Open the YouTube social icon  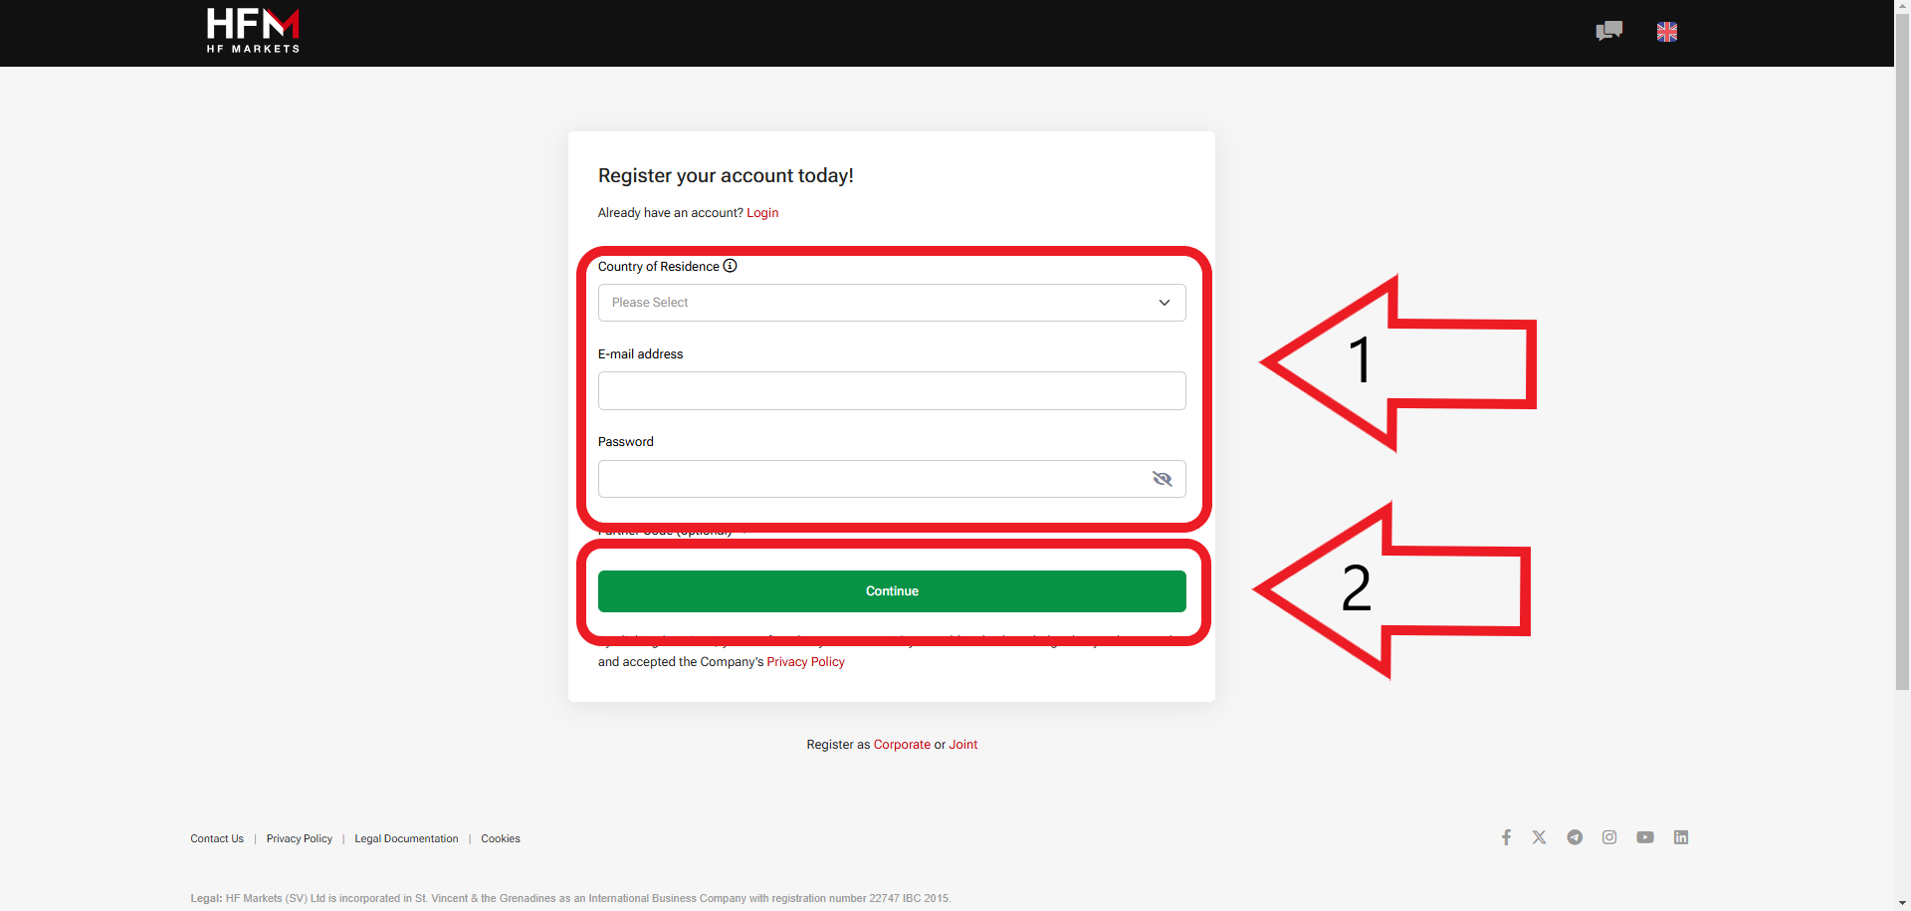pyautogui.click(x=1645, y=837)
